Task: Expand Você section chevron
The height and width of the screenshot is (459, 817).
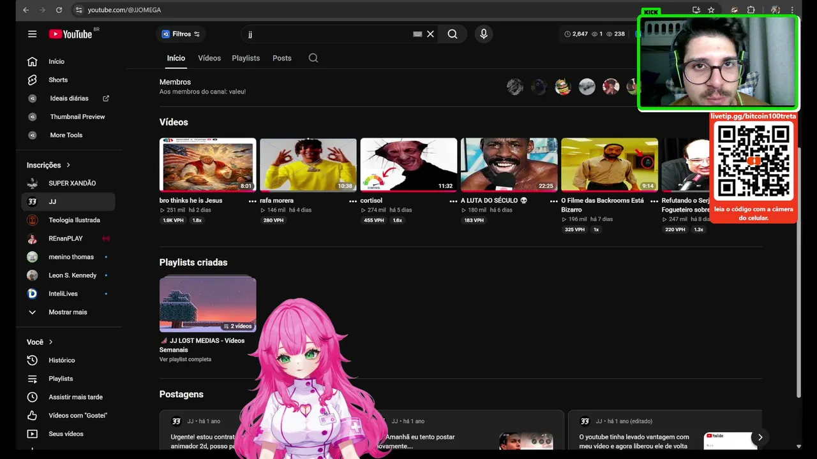Action: click(x=51, y=342)
